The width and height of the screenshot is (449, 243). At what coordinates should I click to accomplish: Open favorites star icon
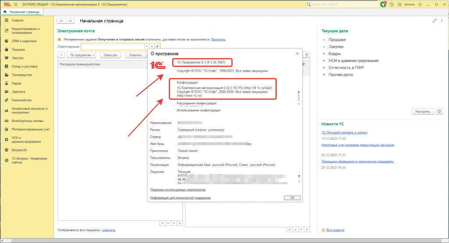[399, 4]
